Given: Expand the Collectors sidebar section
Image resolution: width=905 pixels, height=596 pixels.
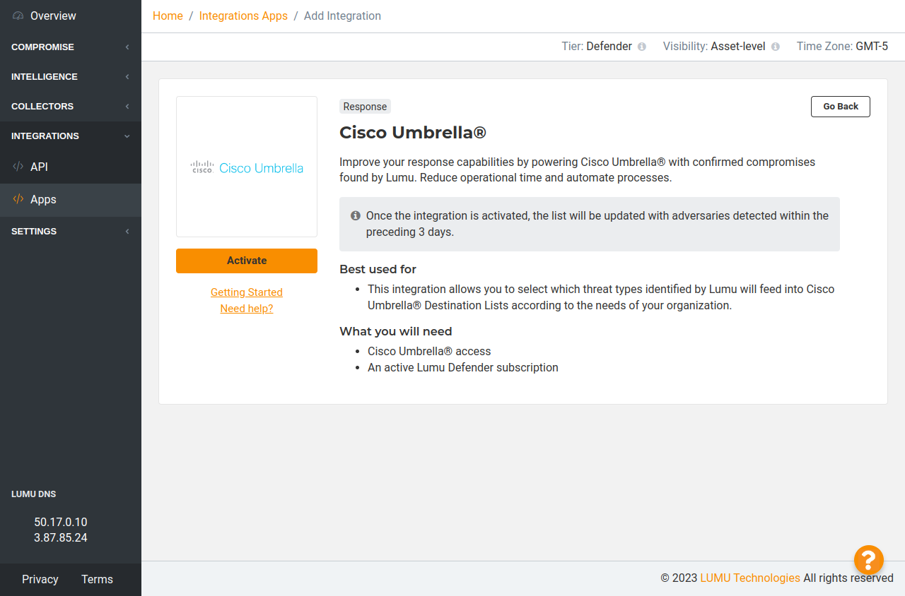Looking at the screenshot, I should [71, 106].
